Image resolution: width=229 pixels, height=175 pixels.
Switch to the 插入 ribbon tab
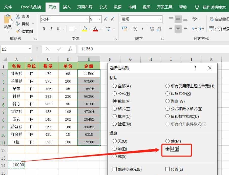click(x=66, y=7)
